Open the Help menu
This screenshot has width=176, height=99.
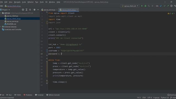pos(58,2)
